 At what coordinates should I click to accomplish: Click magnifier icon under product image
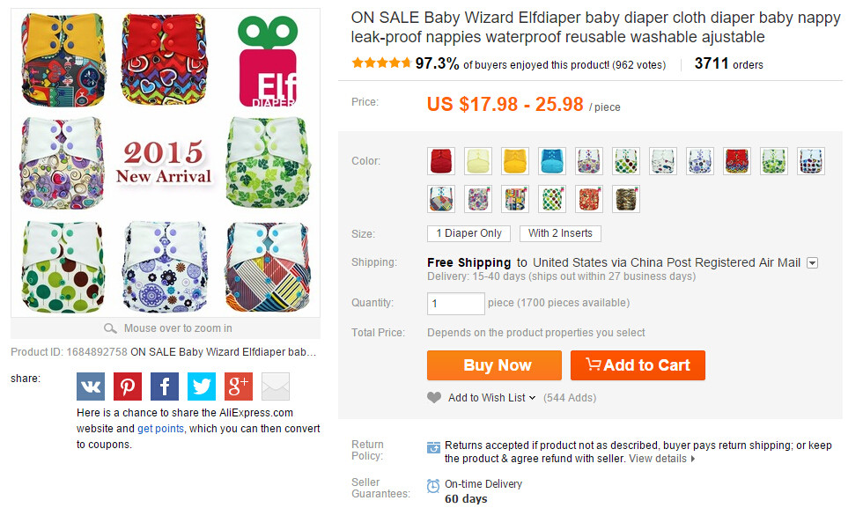[x=110, y=328]
